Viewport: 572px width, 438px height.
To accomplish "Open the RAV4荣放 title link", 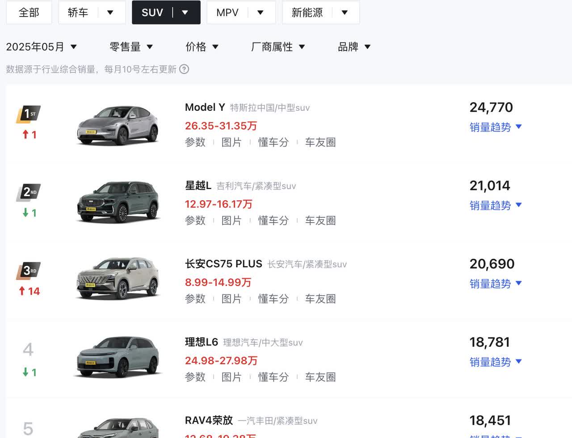I will coord(209,420).
